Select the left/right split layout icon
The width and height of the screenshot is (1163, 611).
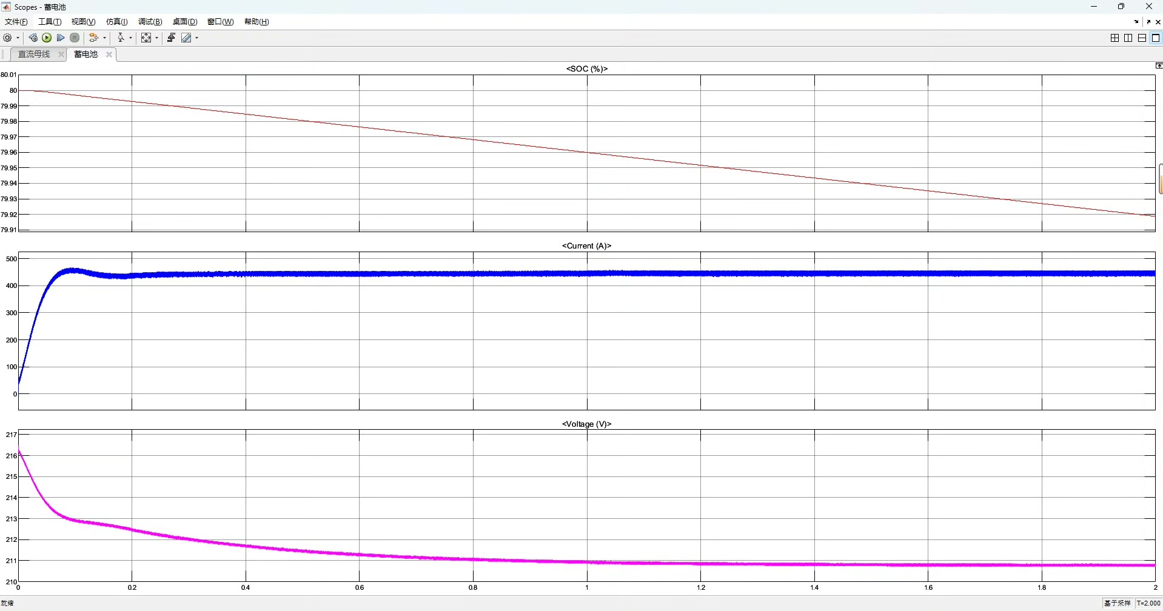pos(1128,38)
